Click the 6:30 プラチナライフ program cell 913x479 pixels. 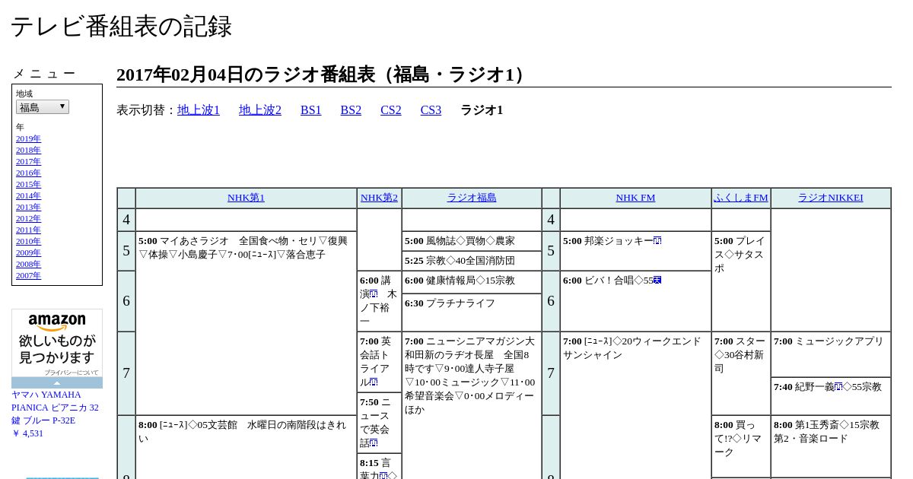pyautogui.click(x=472, y=312)
